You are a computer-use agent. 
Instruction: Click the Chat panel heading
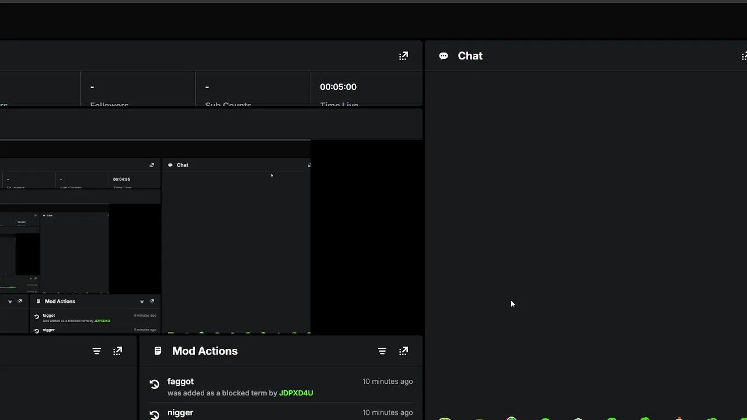[x=470, y=56]
